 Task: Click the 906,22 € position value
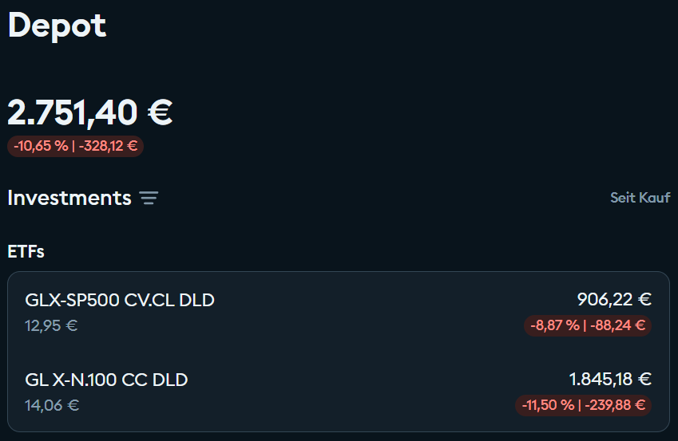(614, 300)
